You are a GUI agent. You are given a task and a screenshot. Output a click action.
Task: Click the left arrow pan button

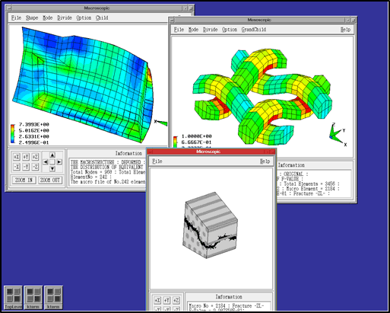pyautogui.click(x=46, y=161)
